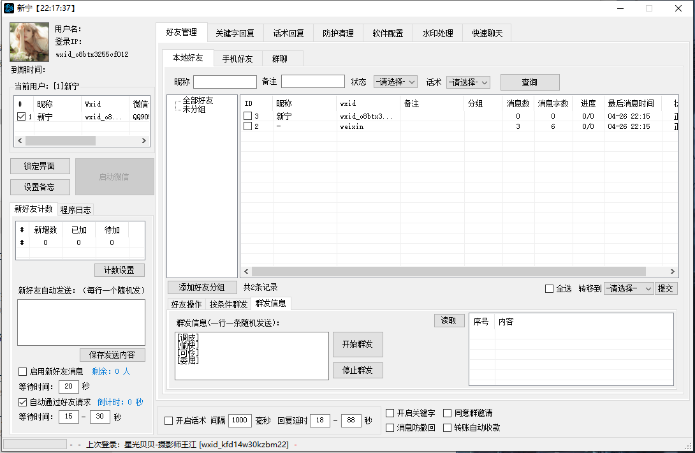Open the 软件配置 tab
This screenshot has height=453, width=695.
tap(388, 33)
